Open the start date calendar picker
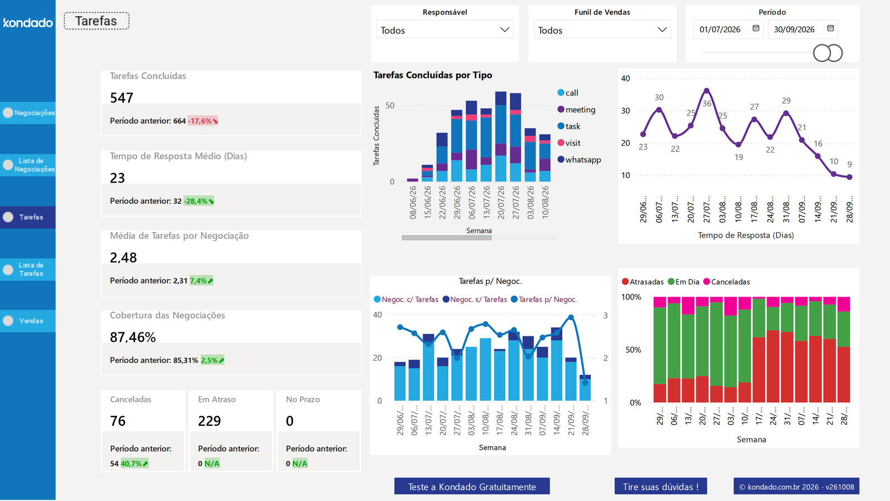890x501 pixels. tap(756, 28)
